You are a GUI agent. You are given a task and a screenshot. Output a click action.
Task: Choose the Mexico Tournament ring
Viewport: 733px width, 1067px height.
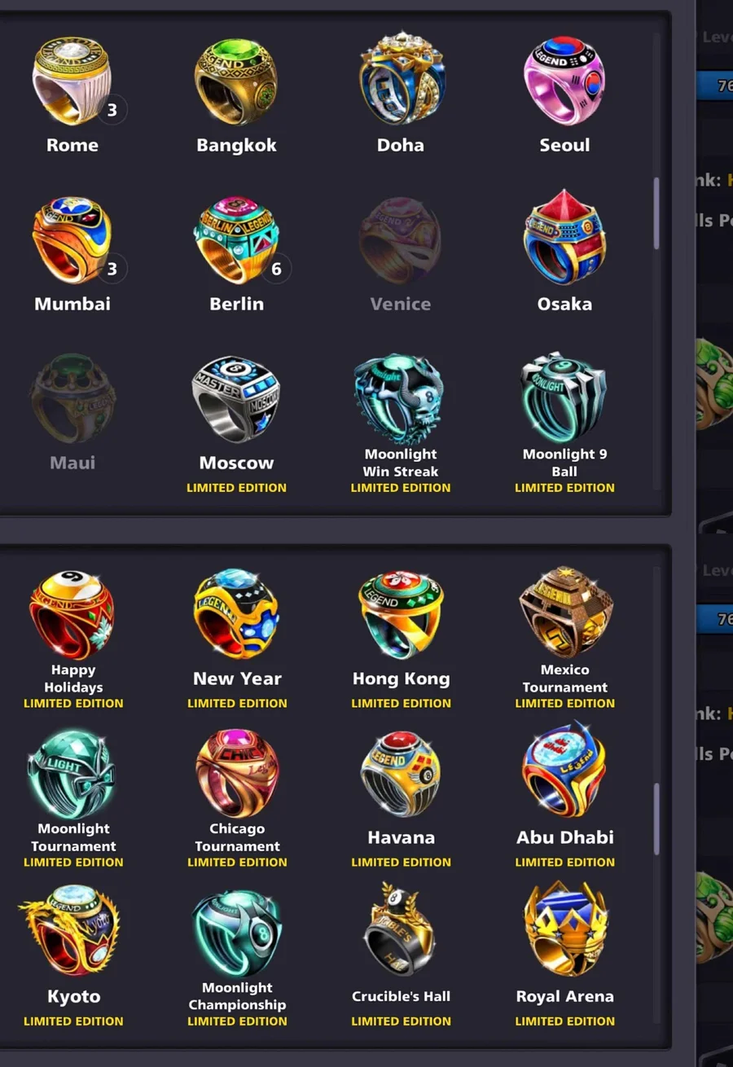(x=564, y=613)
